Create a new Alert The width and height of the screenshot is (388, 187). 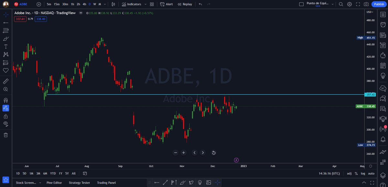(167, 4)
